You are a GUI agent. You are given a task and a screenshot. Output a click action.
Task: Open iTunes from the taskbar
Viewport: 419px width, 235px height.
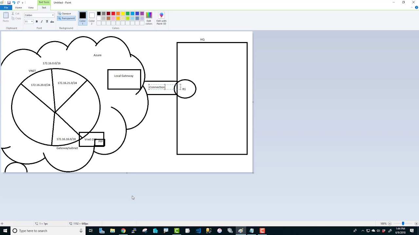coord(219,231)
